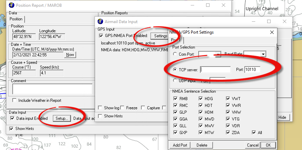Maximize the Airmail Data Input window
This screenshot has width=302, height=150.
coord(269,21)
